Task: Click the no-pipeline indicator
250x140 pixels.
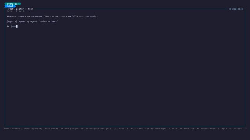Action: coord(236,9)
